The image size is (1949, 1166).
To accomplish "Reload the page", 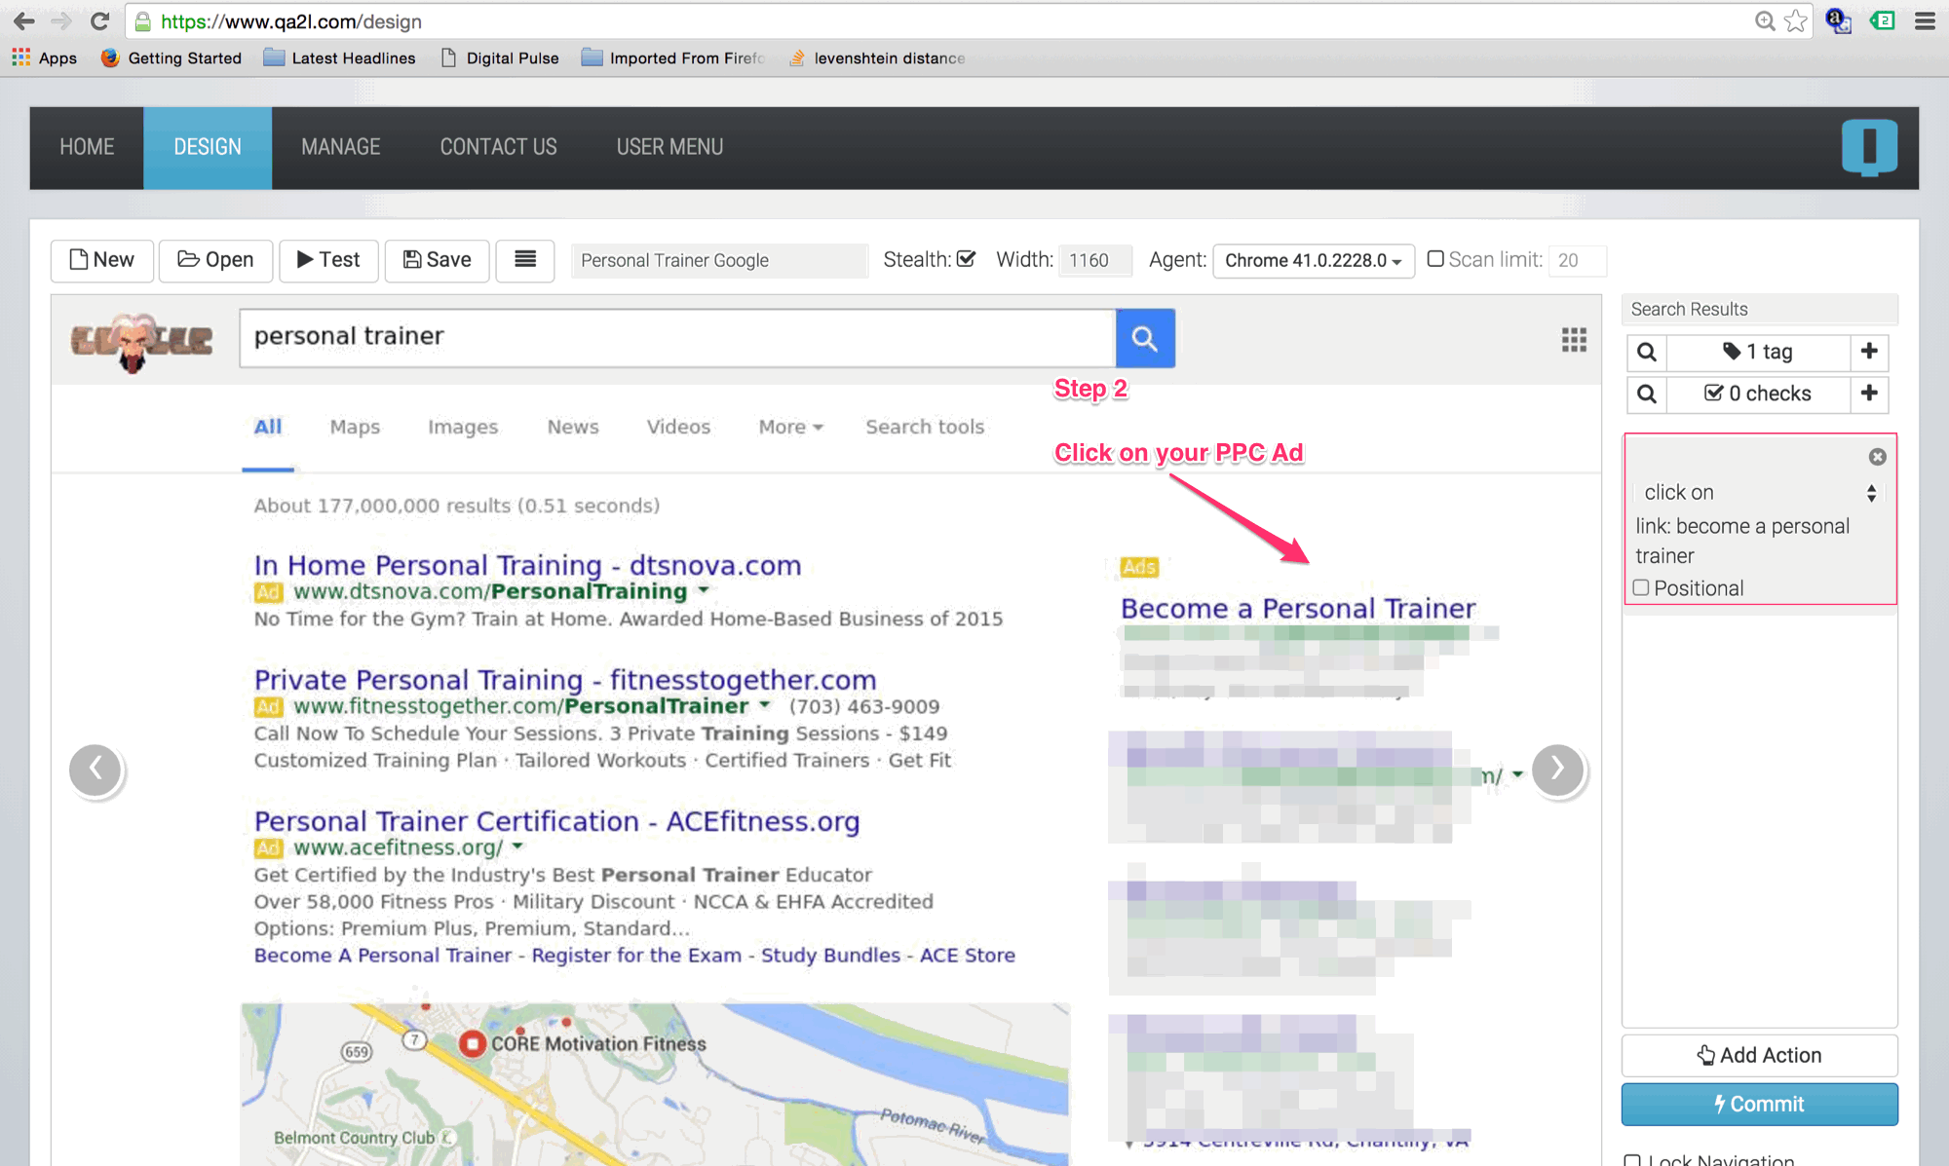I will pos(99,20).
